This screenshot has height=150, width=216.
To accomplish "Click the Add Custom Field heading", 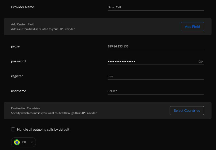I will 23,24.
